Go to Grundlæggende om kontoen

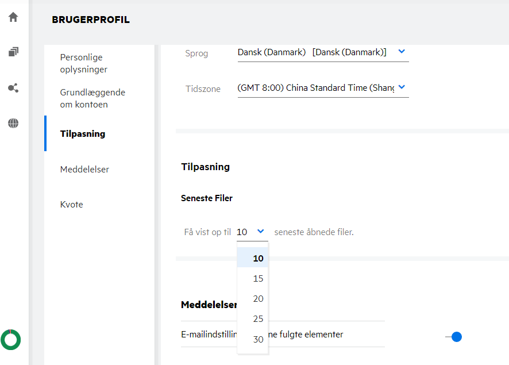(92, 98)
